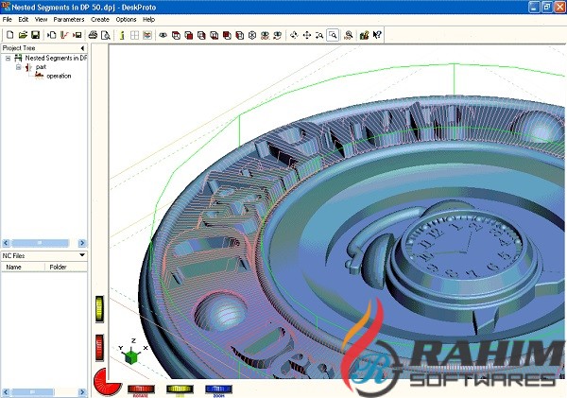Click the eye icon for view settings
The height and width of the screenshot is (398, 567).
click(x=163, y=35)
